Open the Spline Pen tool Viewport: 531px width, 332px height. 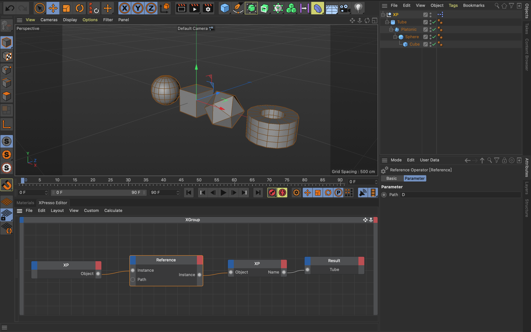(x=238, y=8)
